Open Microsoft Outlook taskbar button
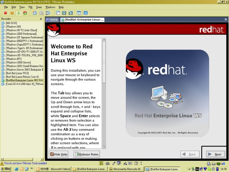229x172 pixels. tap(53, 169)
